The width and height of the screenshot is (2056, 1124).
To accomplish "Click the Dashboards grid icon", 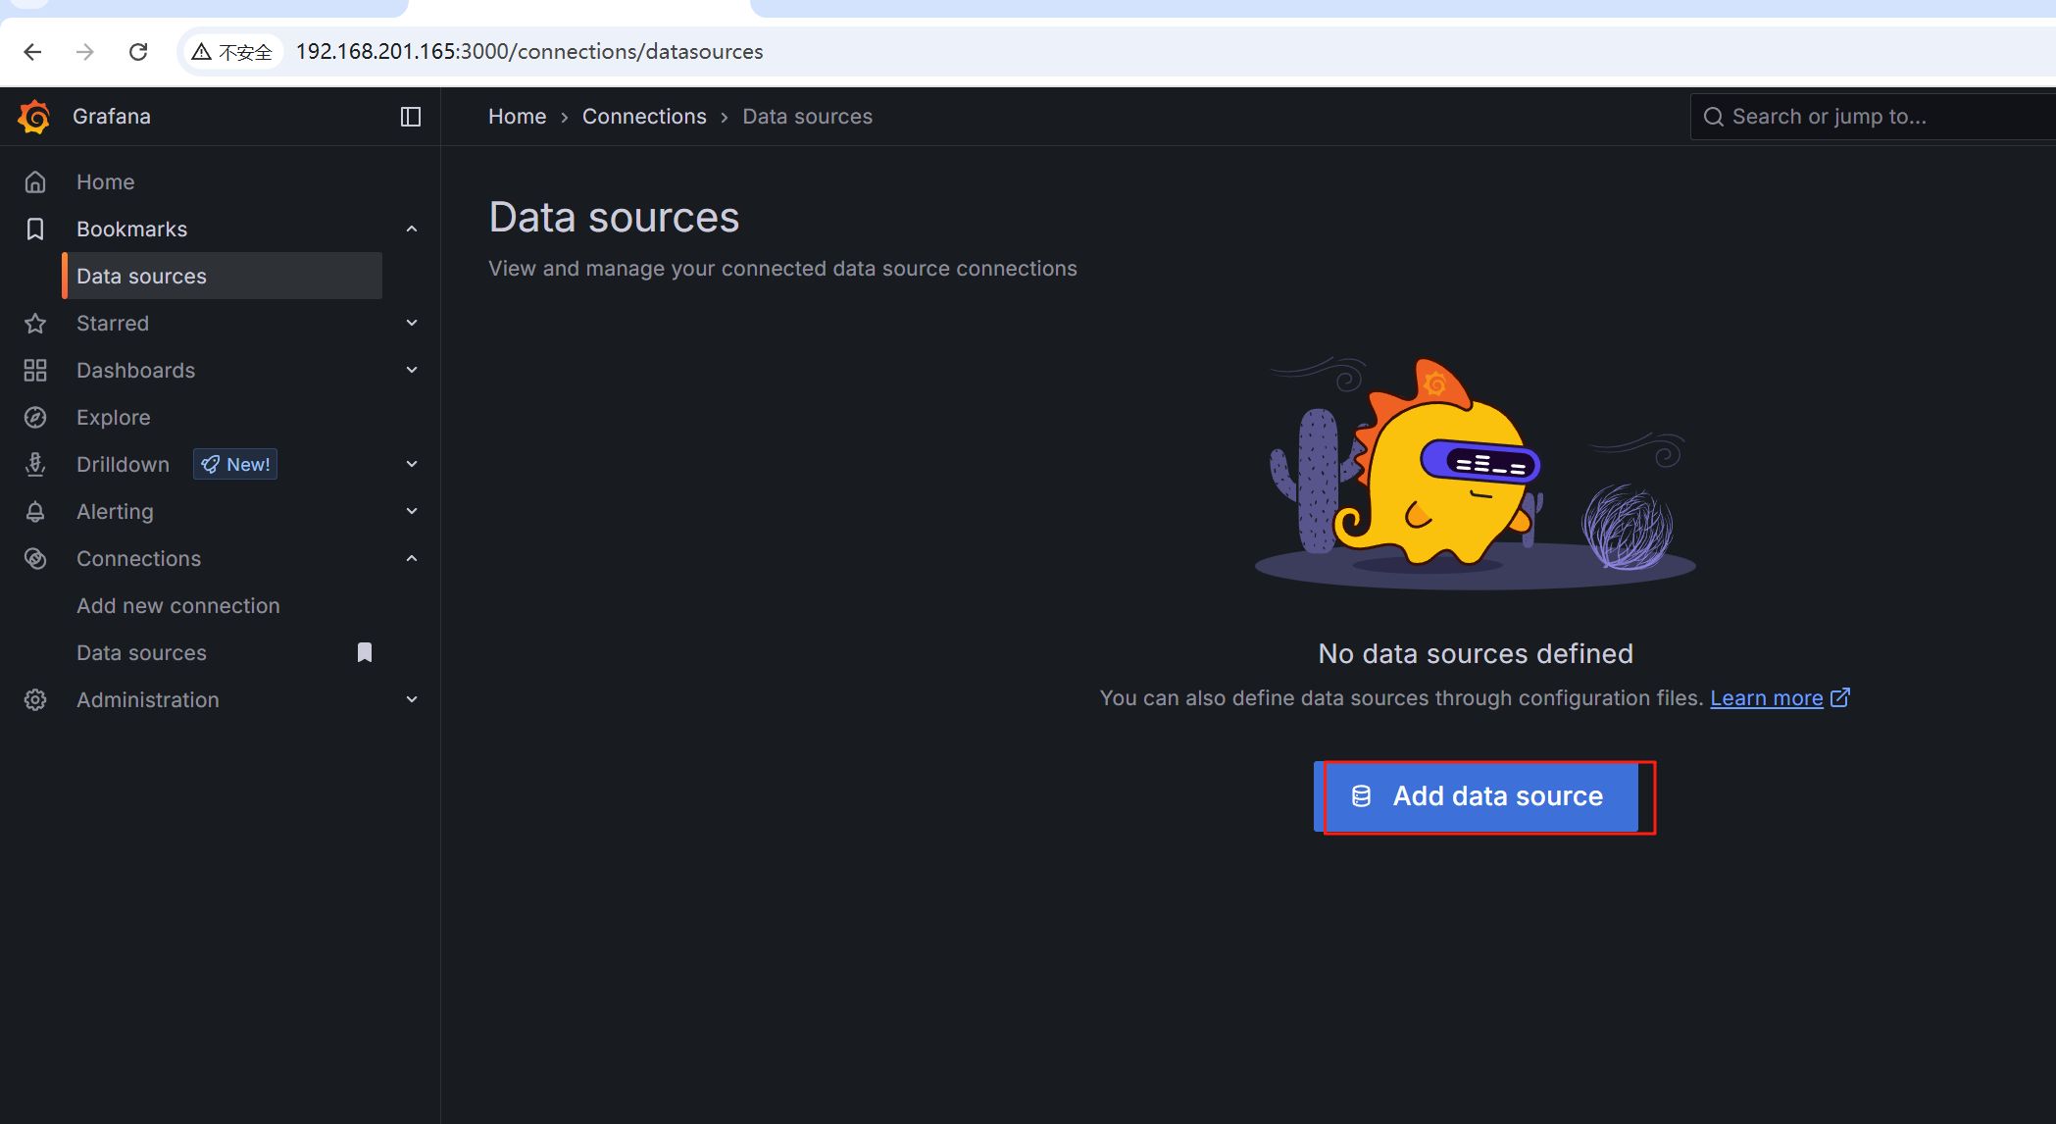I will tap(35, 371).
